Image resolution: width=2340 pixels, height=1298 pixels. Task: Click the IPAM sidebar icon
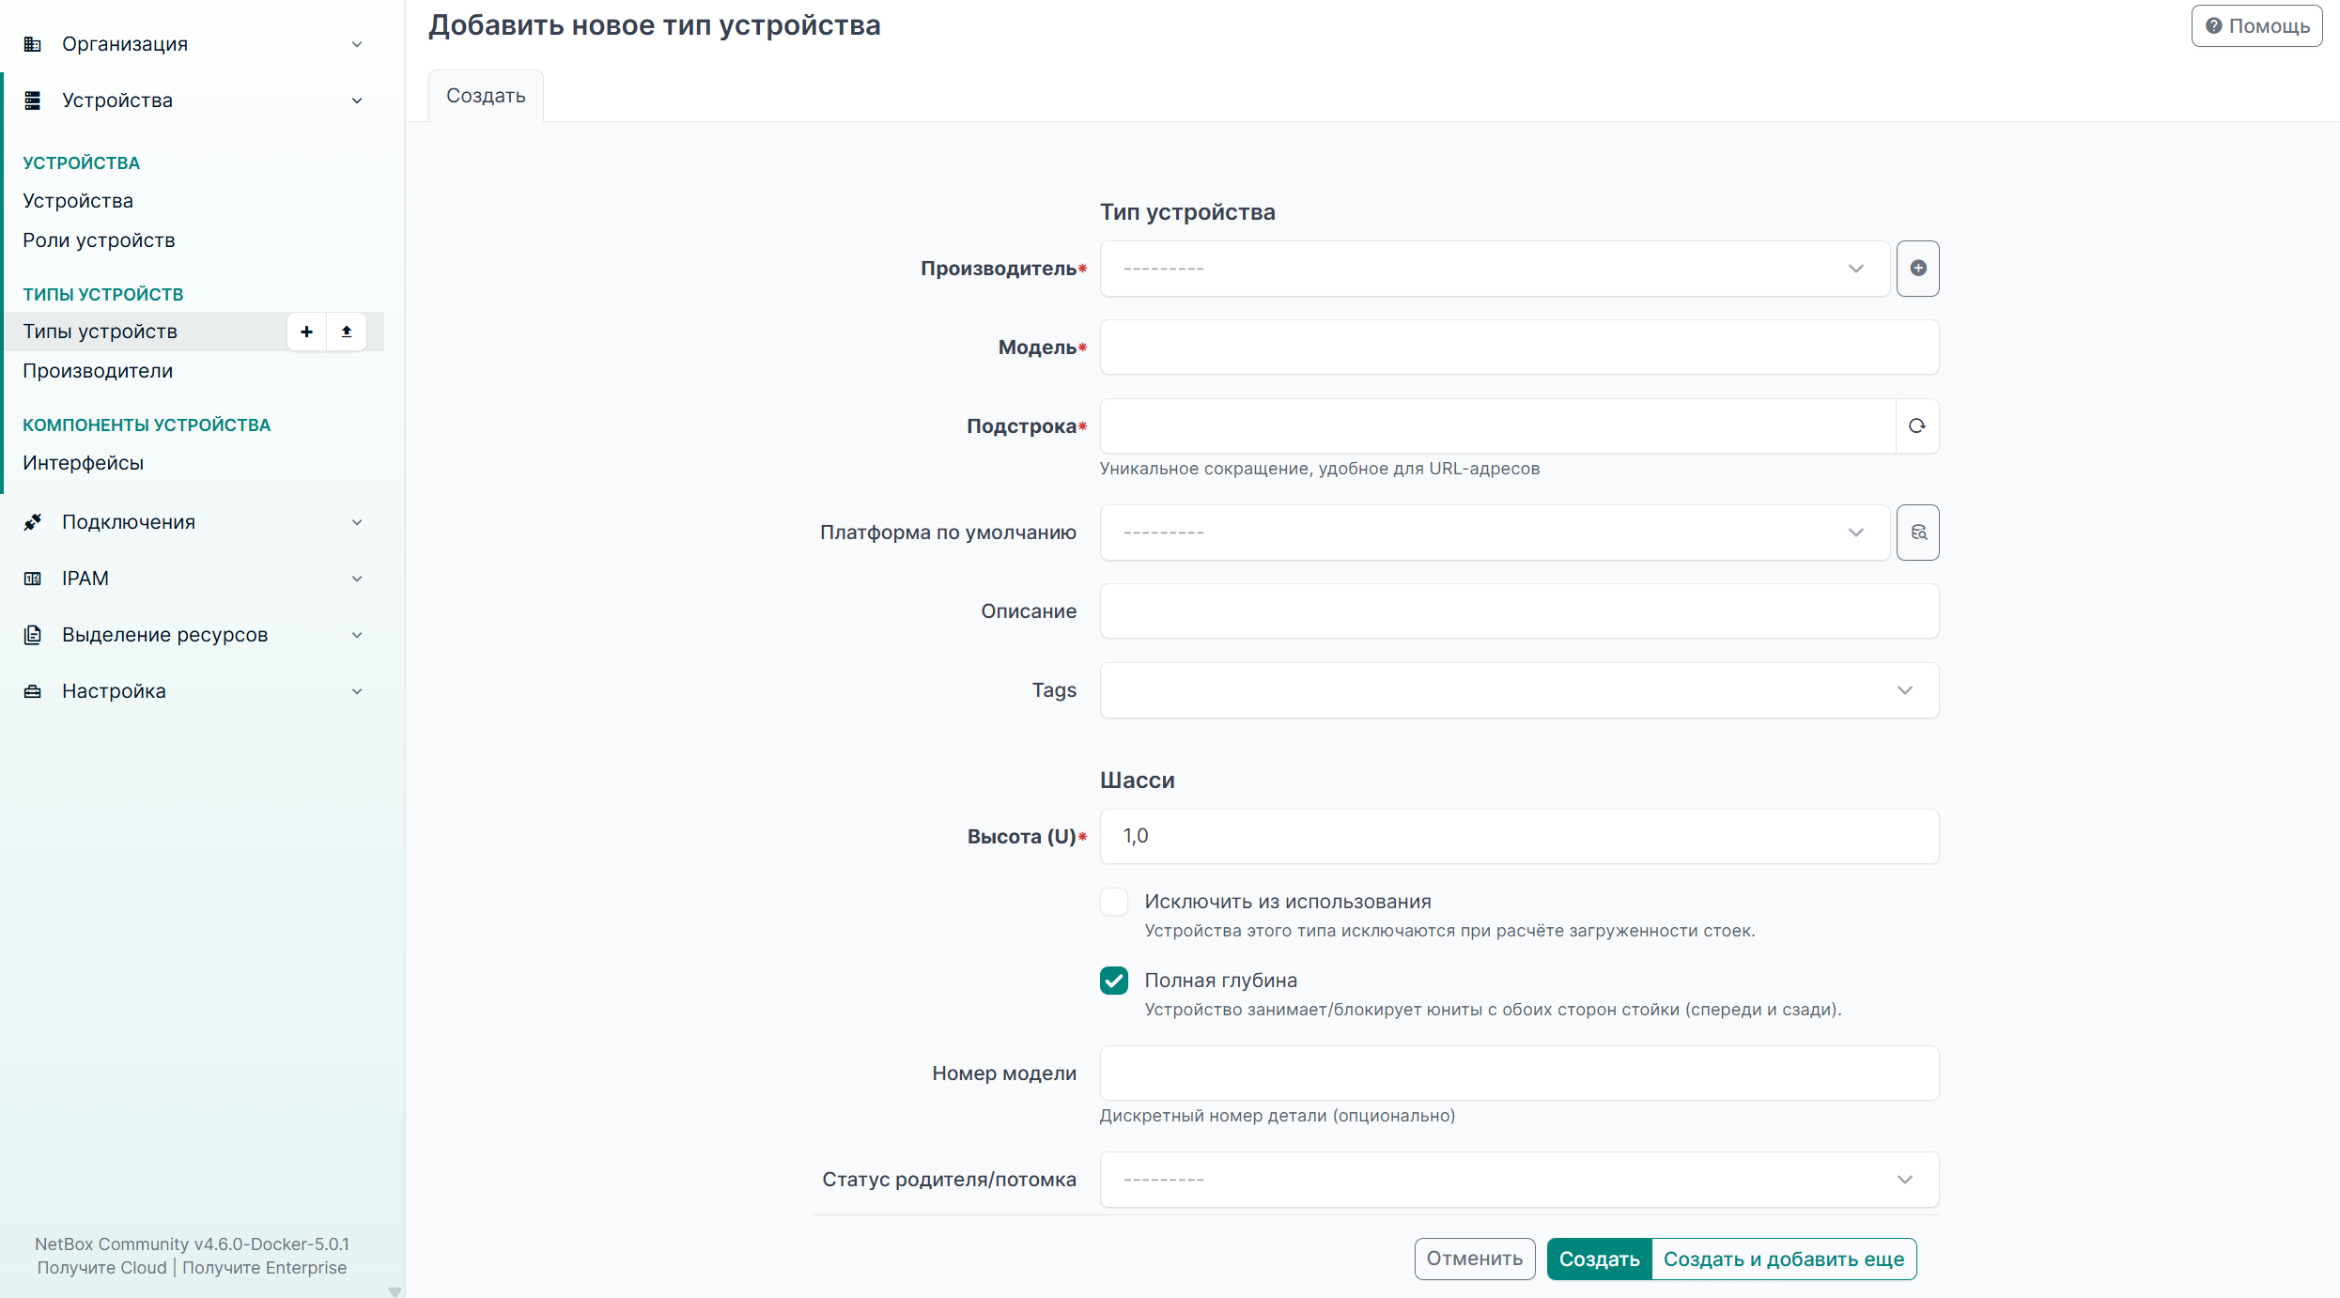click(x=33, y=579)
